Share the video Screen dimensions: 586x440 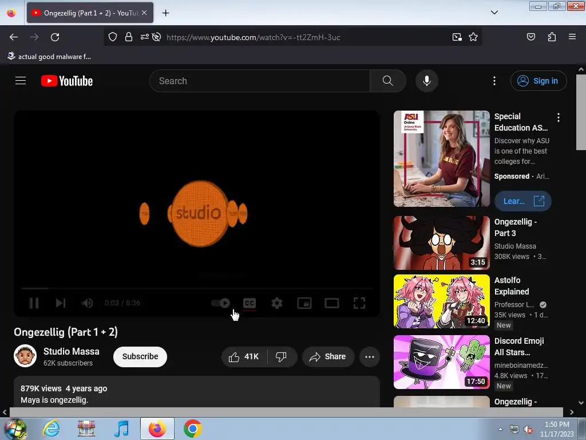(328, 357)
